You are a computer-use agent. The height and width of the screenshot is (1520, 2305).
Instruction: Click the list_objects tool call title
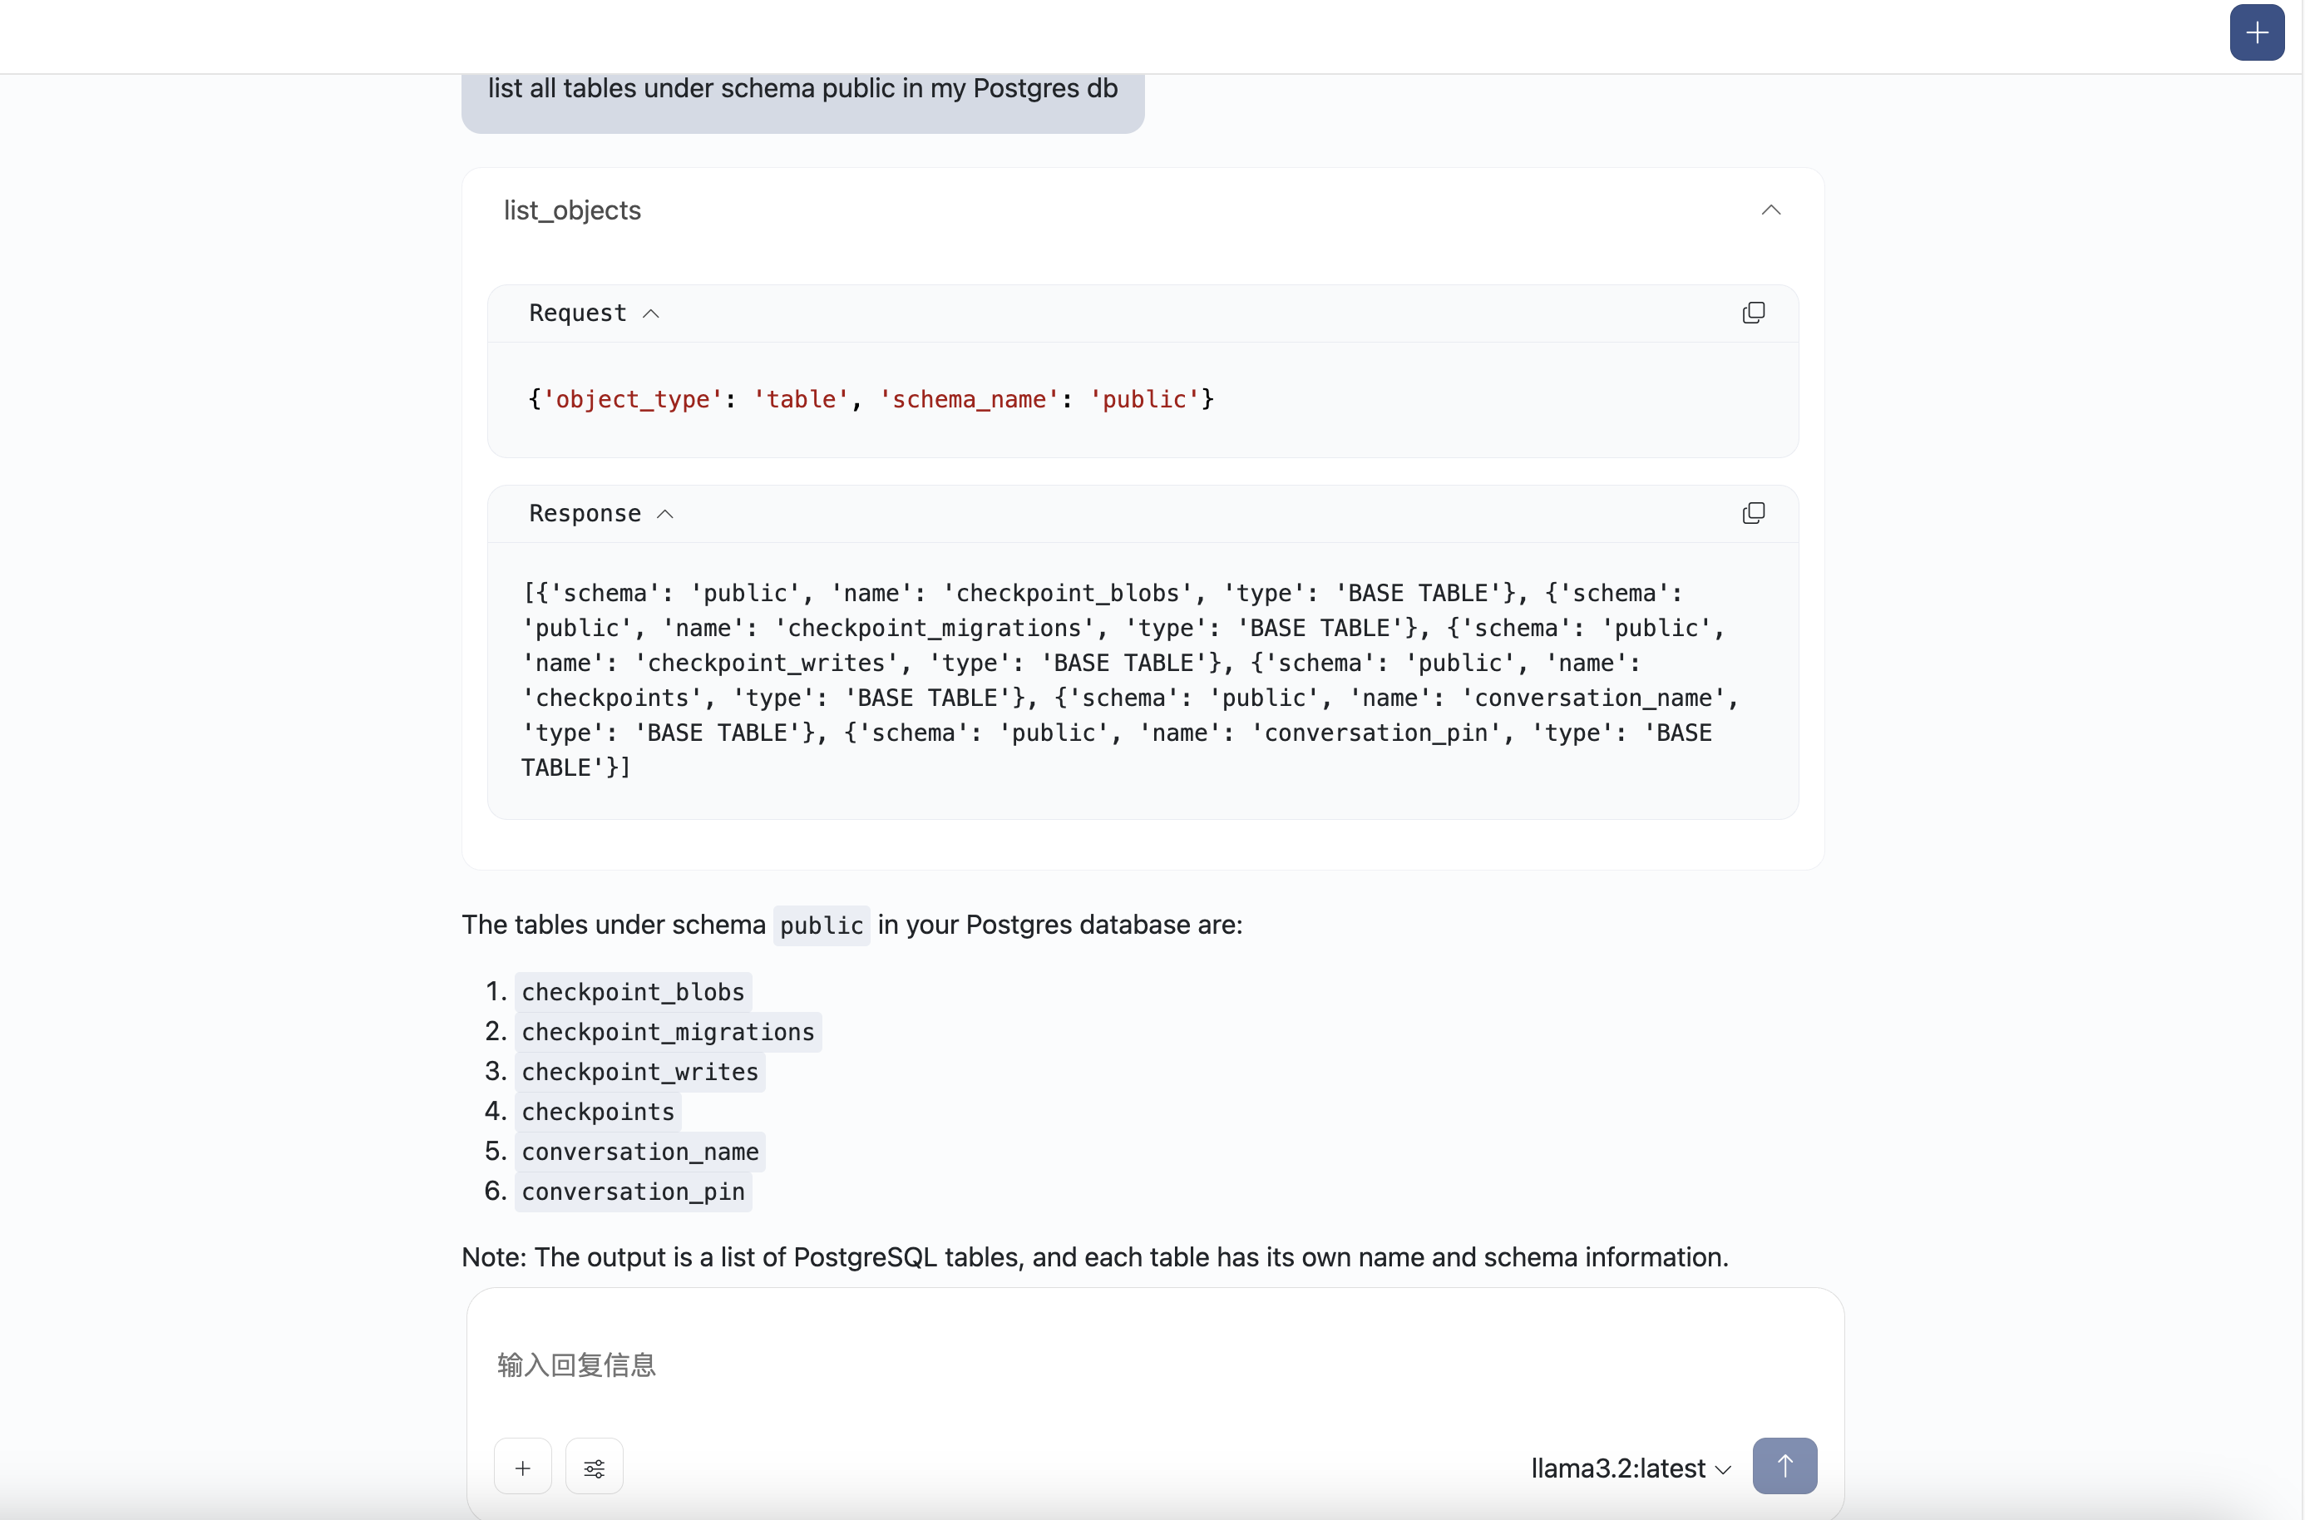pos(572,210)
